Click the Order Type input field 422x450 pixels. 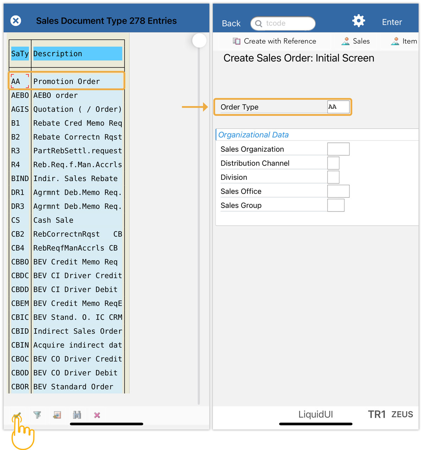338,107
